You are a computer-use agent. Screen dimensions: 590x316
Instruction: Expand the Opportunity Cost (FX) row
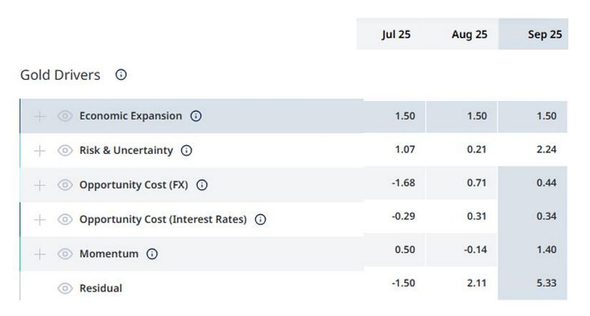[40, 185]
